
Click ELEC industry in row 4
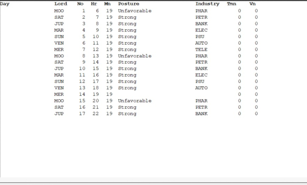(201, 30)
